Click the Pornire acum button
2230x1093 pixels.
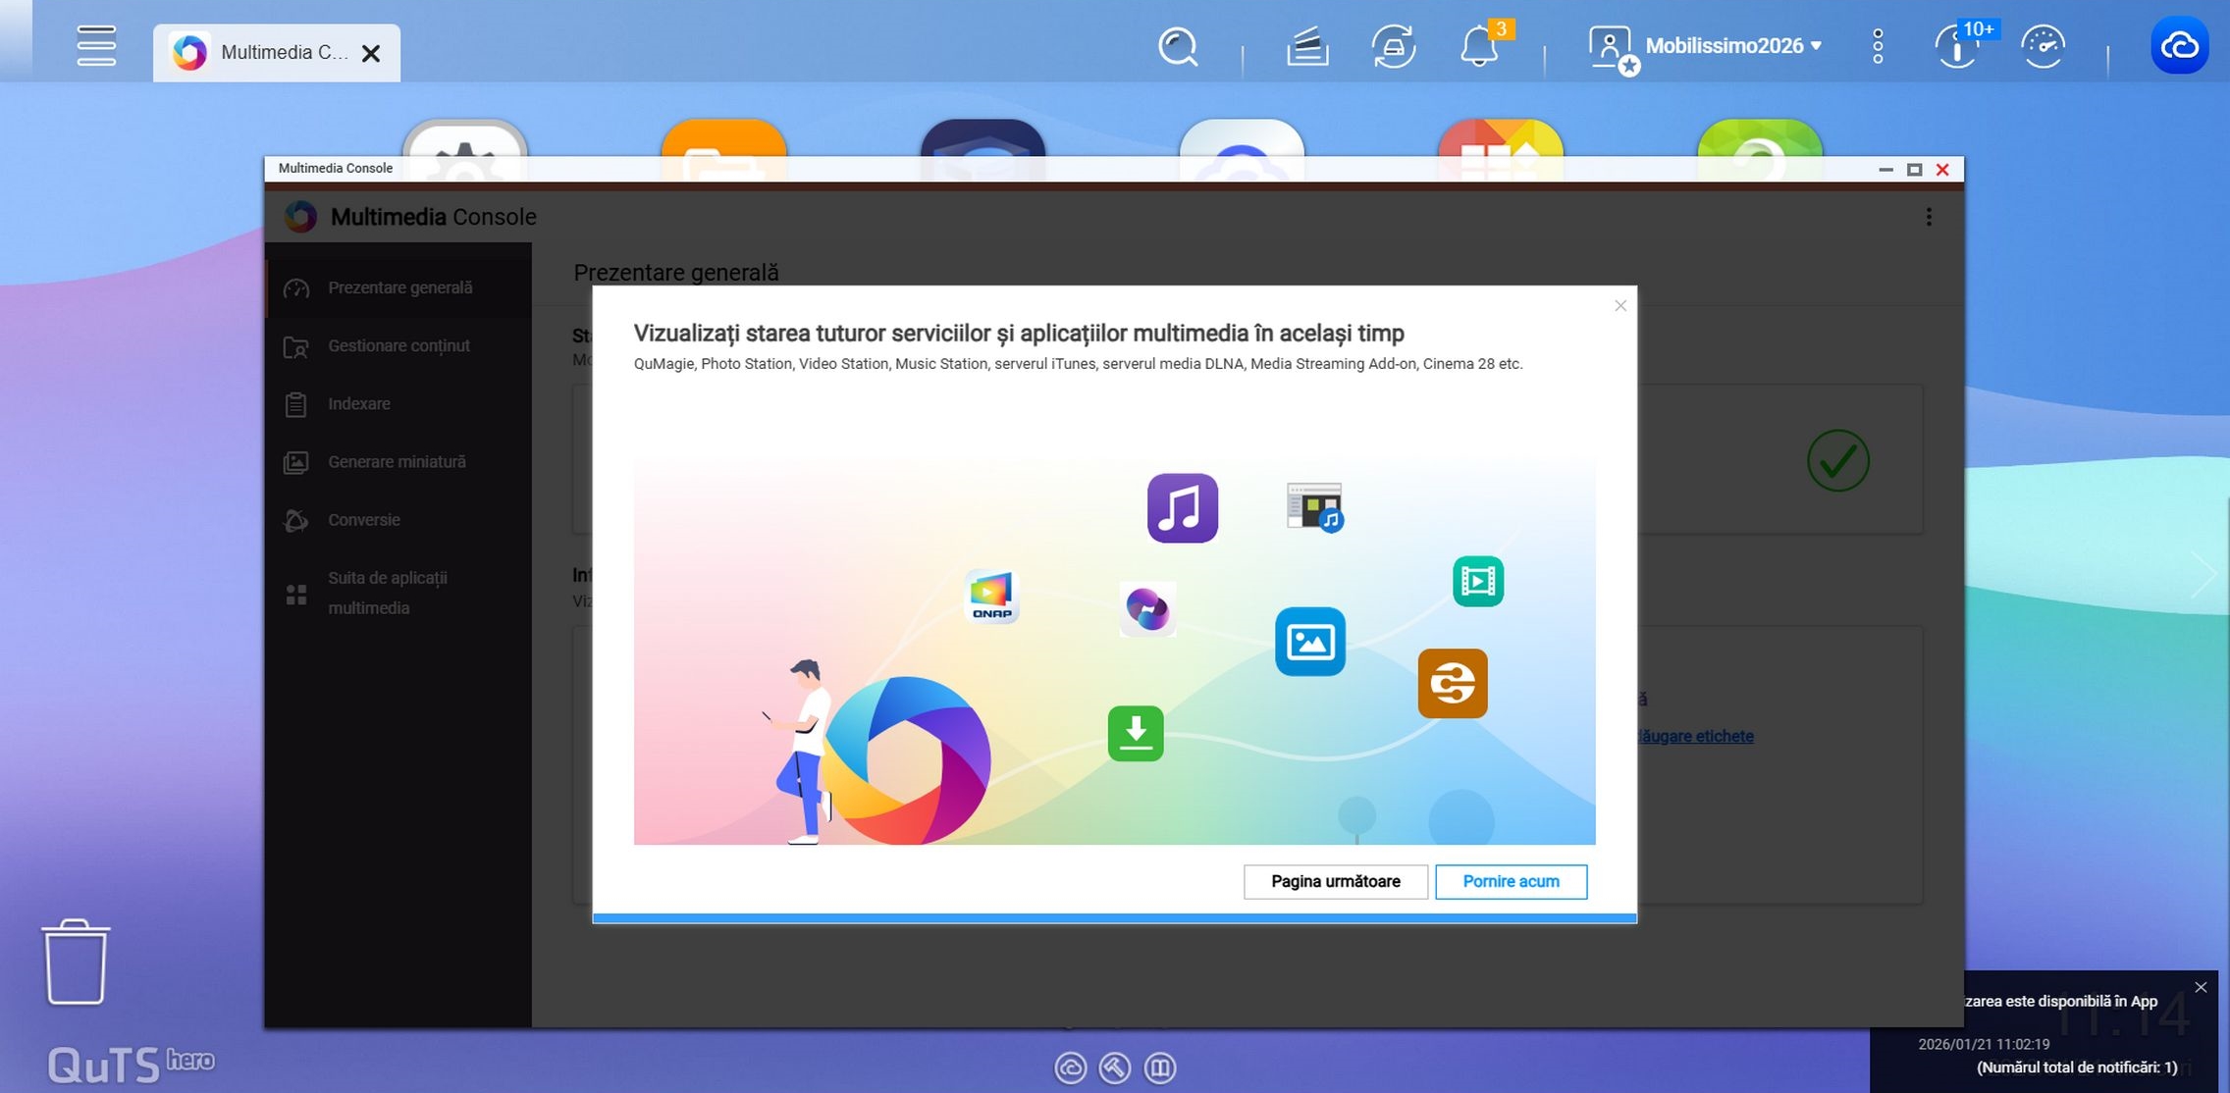pyautogui.click(x=1511, y=881)
